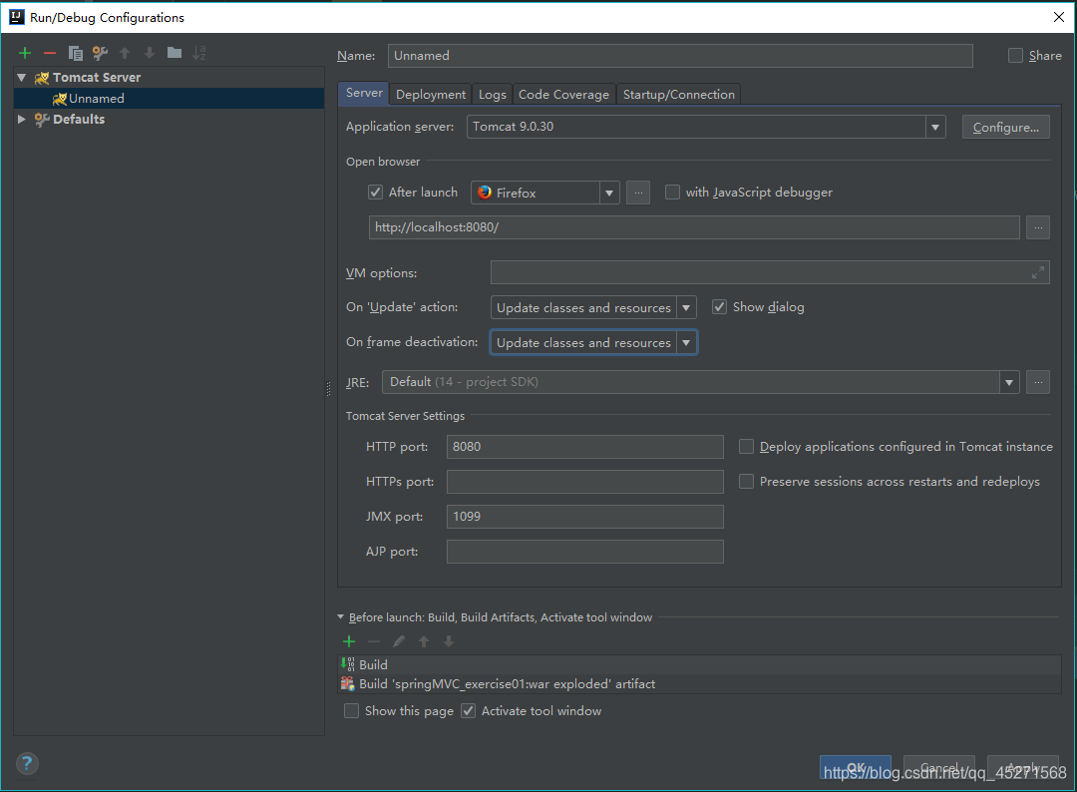The image size is (1077, 792).
Task: Switch to the Deployment tab
Action: (x=431, y=95)
